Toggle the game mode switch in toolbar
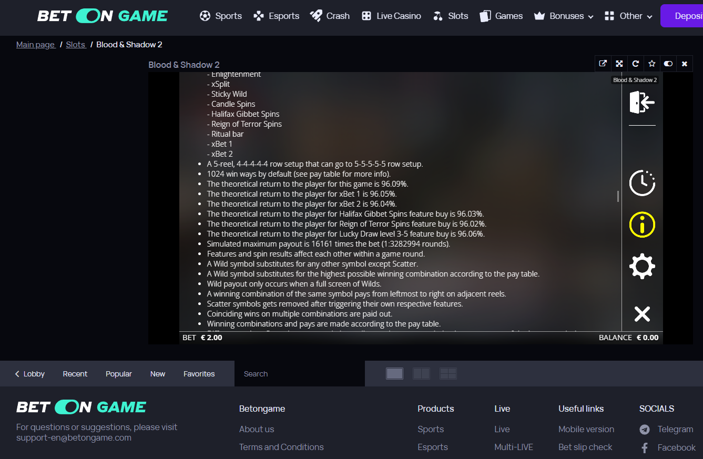The image size is (703, 459). [x=668, y=64]
